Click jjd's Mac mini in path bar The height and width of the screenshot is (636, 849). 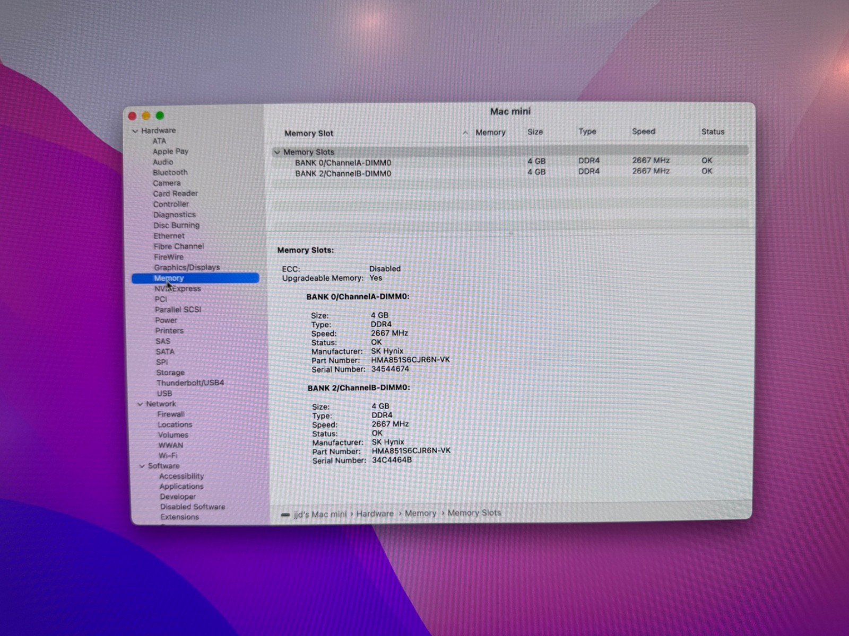[x=320, y=514]
